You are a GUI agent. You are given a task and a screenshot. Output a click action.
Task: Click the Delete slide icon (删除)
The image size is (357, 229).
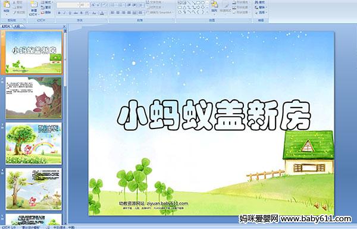[46, 12]
